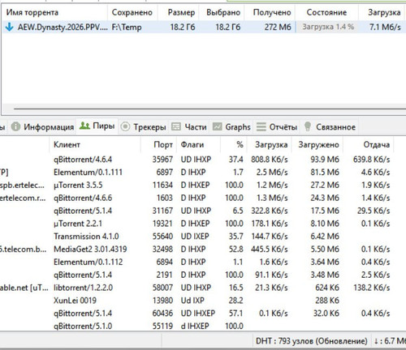This screenshot has height=350, width=406.
Task: Sort torrents by Получено column
Action: pyautogui.click(x=272, y=12)
